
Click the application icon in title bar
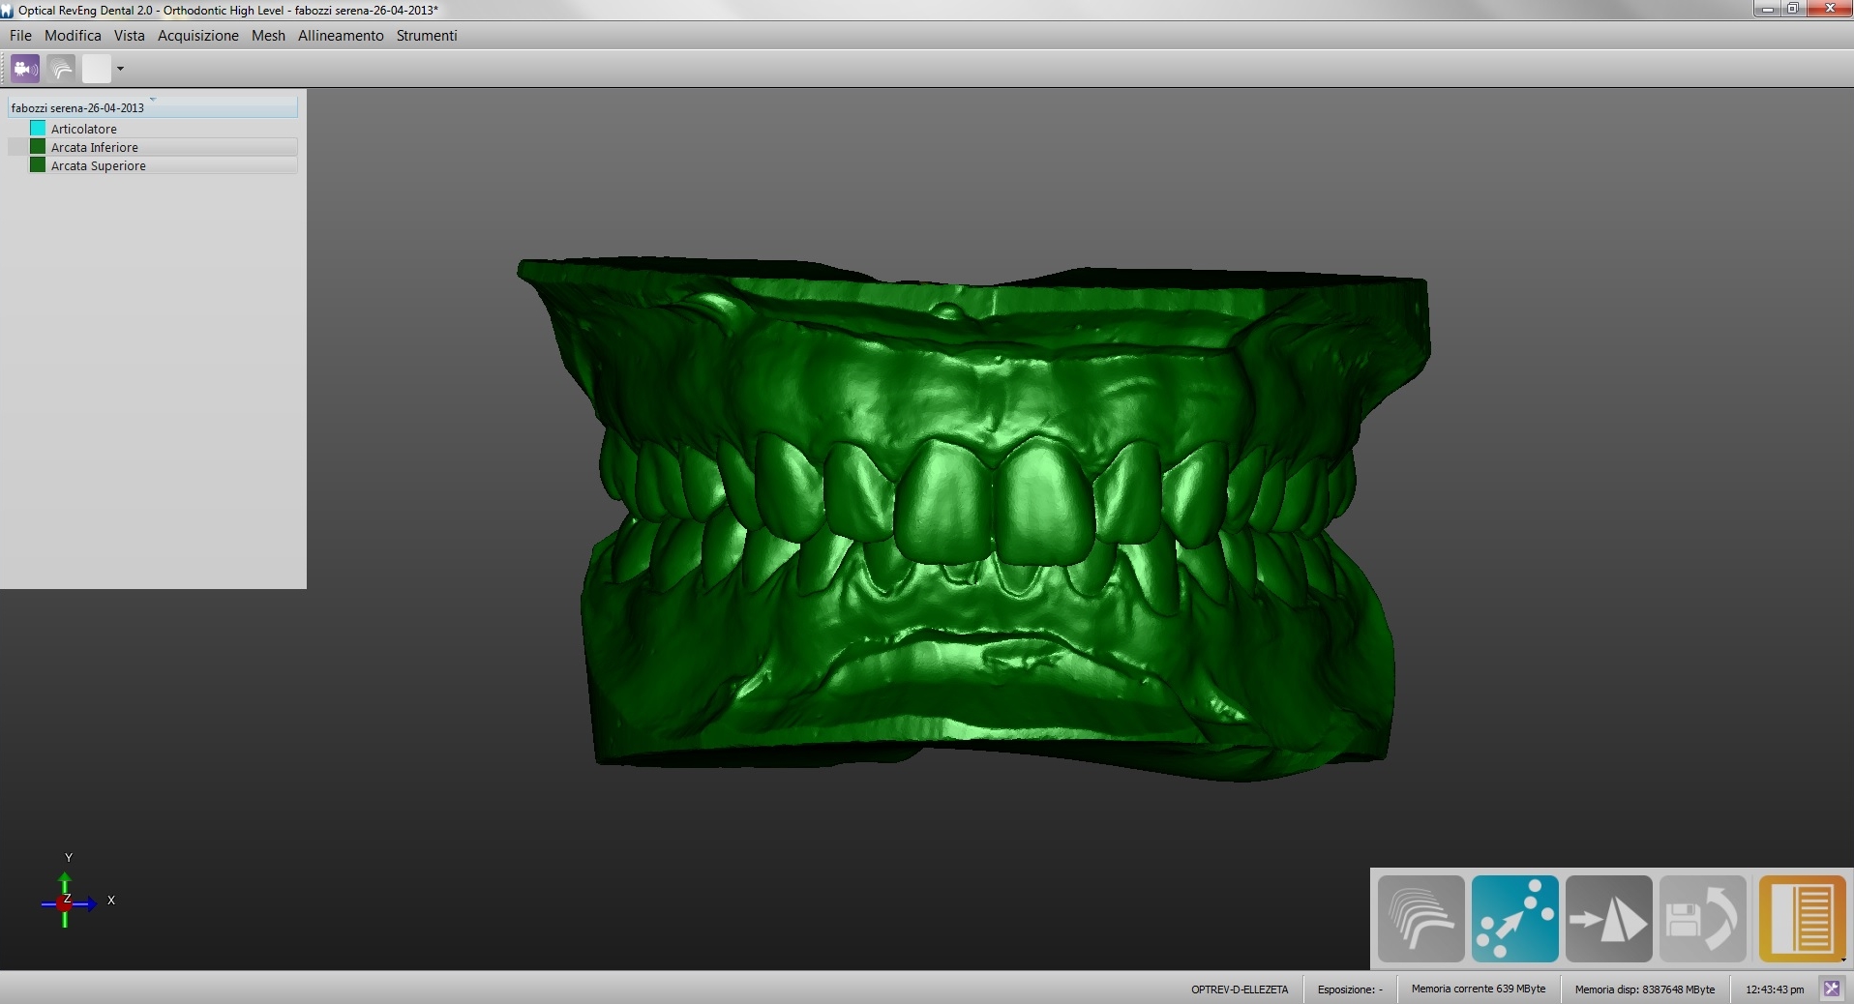[8, 10]
